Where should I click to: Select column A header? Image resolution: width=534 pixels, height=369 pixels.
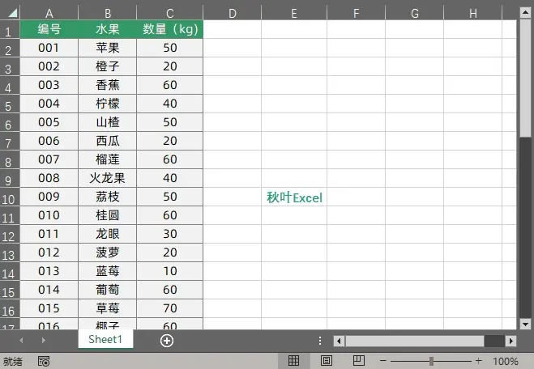(x=49, y=13)
